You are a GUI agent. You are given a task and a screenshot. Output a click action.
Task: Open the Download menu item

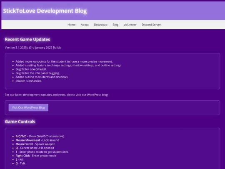tap(100, 25)
